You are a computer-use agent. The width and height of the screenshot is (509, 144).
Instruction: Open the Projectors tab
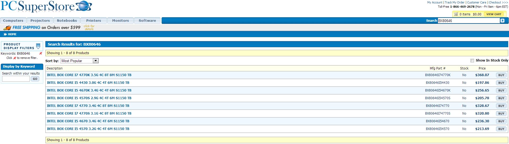tap(40, 20)
